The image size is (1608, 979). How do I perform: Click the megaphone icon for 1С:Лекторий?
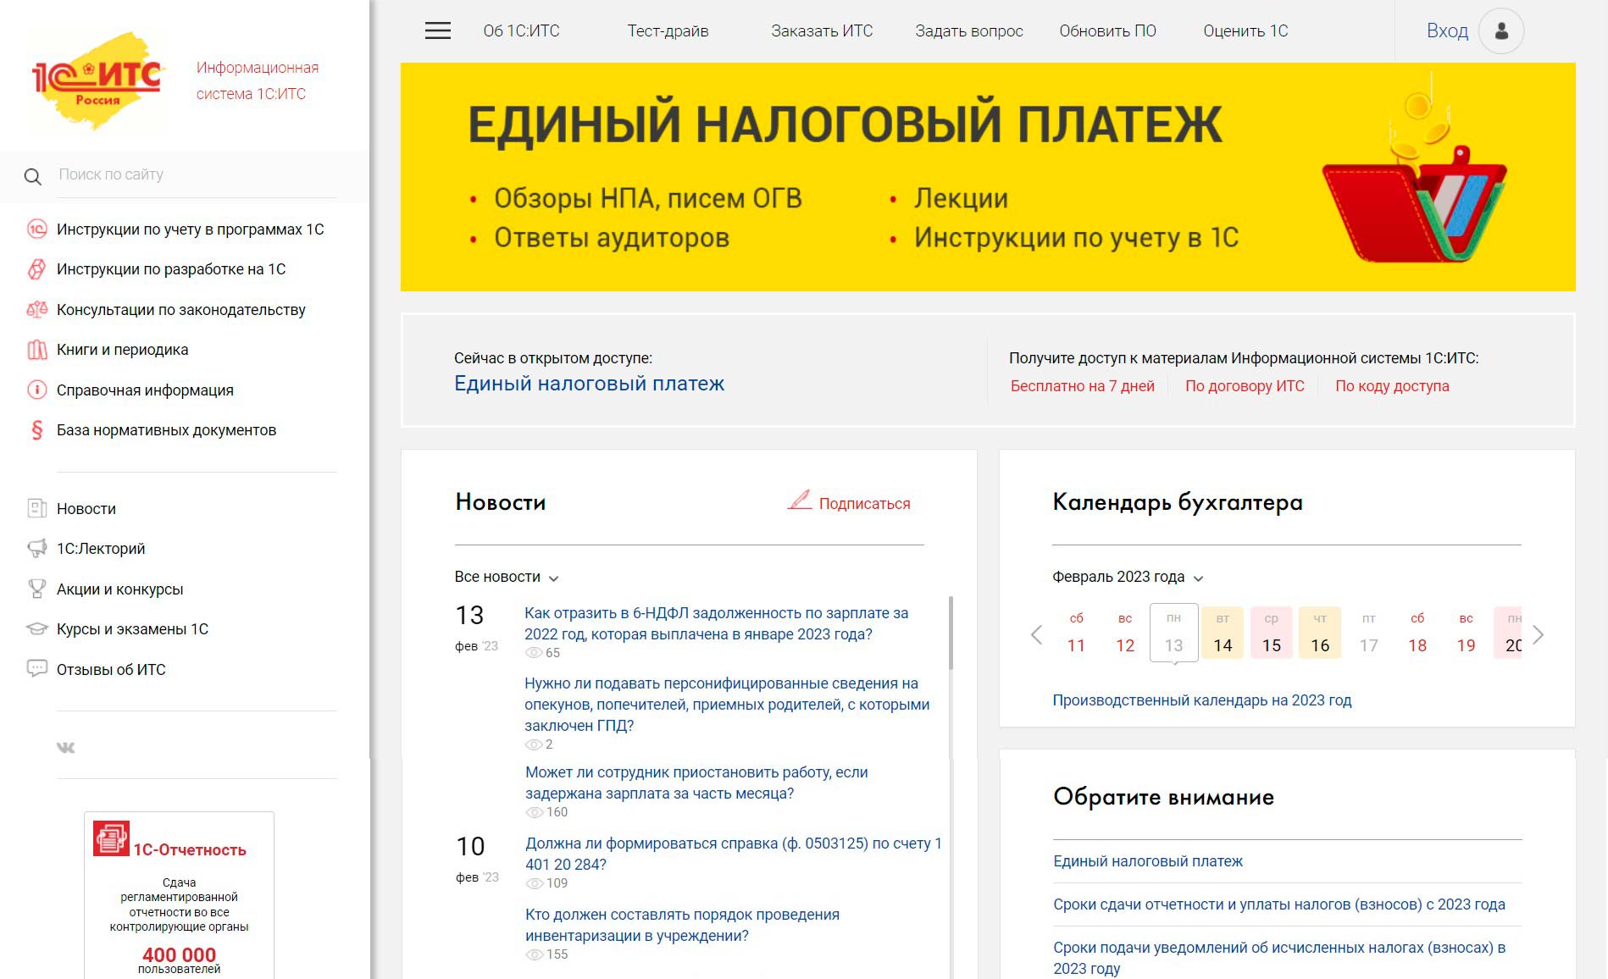point(36,549)
